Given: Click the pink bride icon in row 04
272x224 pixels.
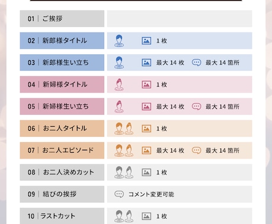Looking at the screenshot, I should (119, 84).
